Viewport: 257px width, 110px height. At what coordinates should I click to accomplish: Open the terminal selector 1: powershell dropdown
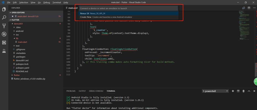pos(215,91)
